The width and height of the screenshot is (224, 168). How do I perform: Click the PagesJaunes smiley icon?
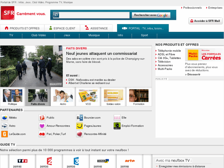pyautogui.click(x=79, y=126)
